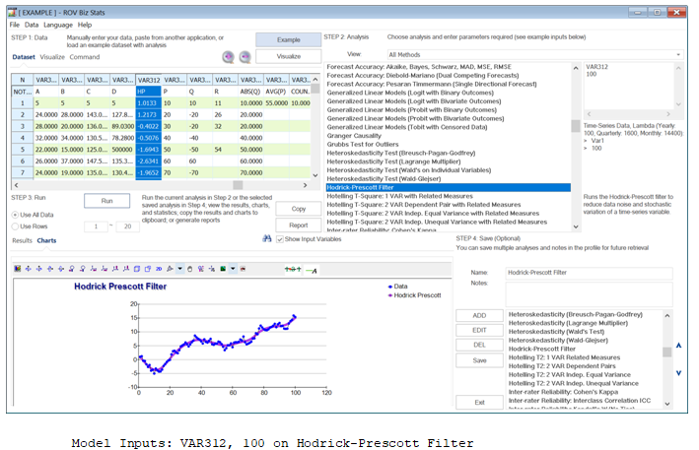Screen dimensions: 699x450
Task: Open the File menu
Action: coord(15,25)
